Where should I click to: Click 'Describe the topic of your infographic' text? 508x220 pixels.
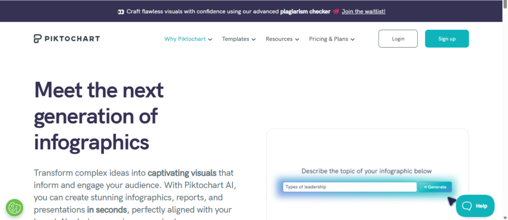click(367, 171)
